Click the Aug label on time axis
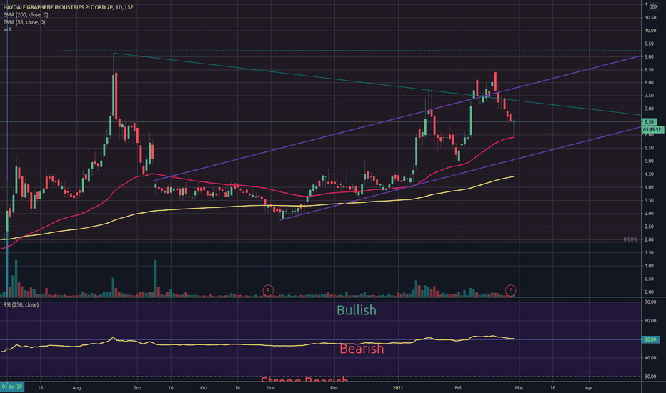The height and width of the screenshot is (393, 666). [76, 387]
